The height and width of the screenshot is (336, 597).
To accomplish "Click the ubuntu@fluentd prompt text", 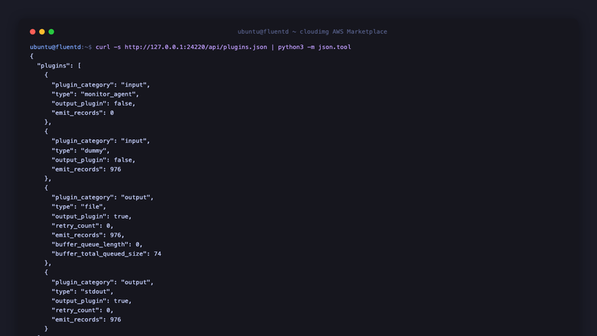I will 56,47.
